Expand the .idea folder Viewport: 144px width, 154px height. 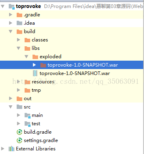pyautogui.click(x=11, y=23)
